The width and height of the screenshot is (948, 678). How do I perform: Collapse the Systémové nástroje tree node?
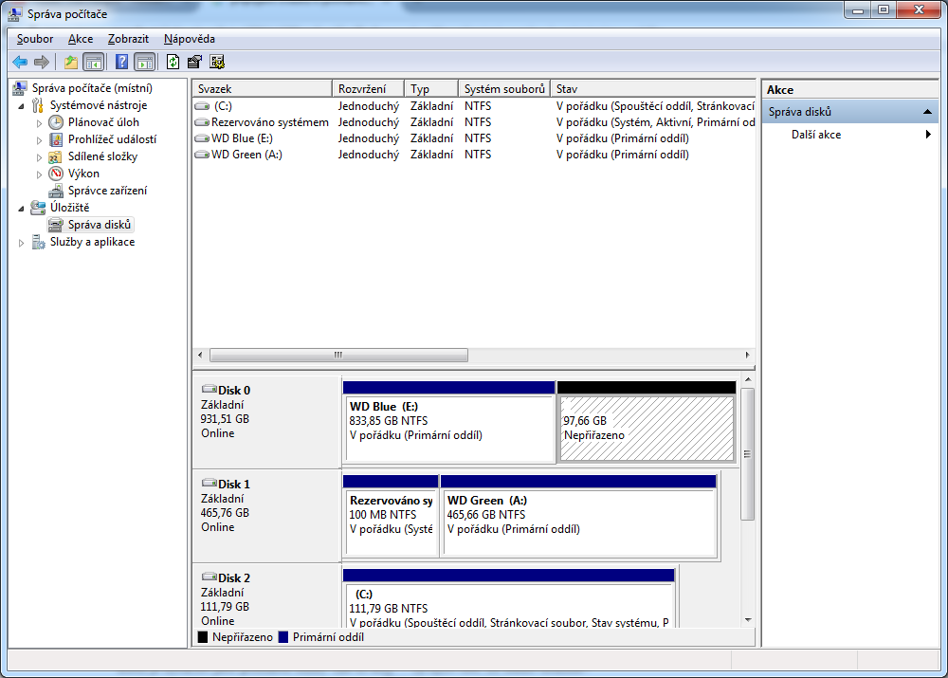[x=21, y=106]
